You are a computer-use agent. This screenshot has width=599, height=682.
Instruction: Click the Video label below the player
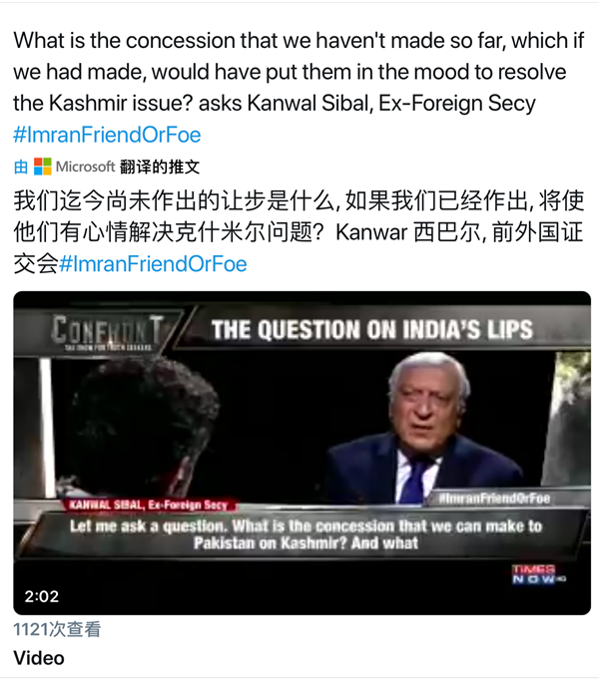coord(39,658)
